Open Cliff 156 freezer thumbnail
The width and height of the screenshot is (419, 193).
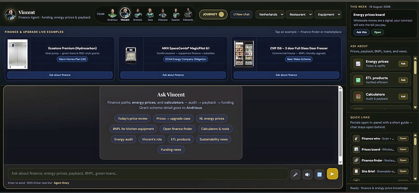pos(244,54)
